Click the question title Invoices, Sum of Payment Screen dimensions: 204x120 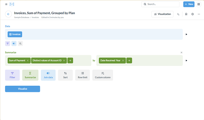tap(44, 13)
